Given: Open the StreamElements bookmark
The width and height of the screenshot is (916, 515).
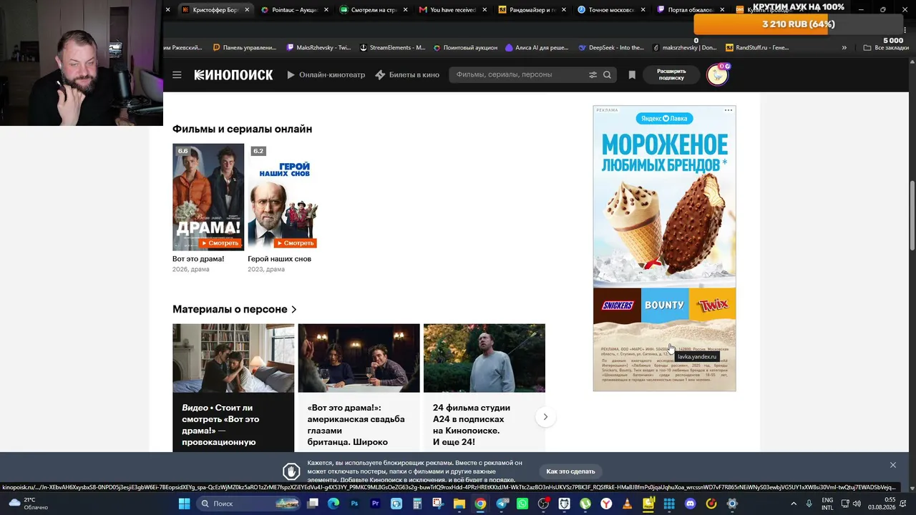Looking at the screenshot, I should [392, 48].
